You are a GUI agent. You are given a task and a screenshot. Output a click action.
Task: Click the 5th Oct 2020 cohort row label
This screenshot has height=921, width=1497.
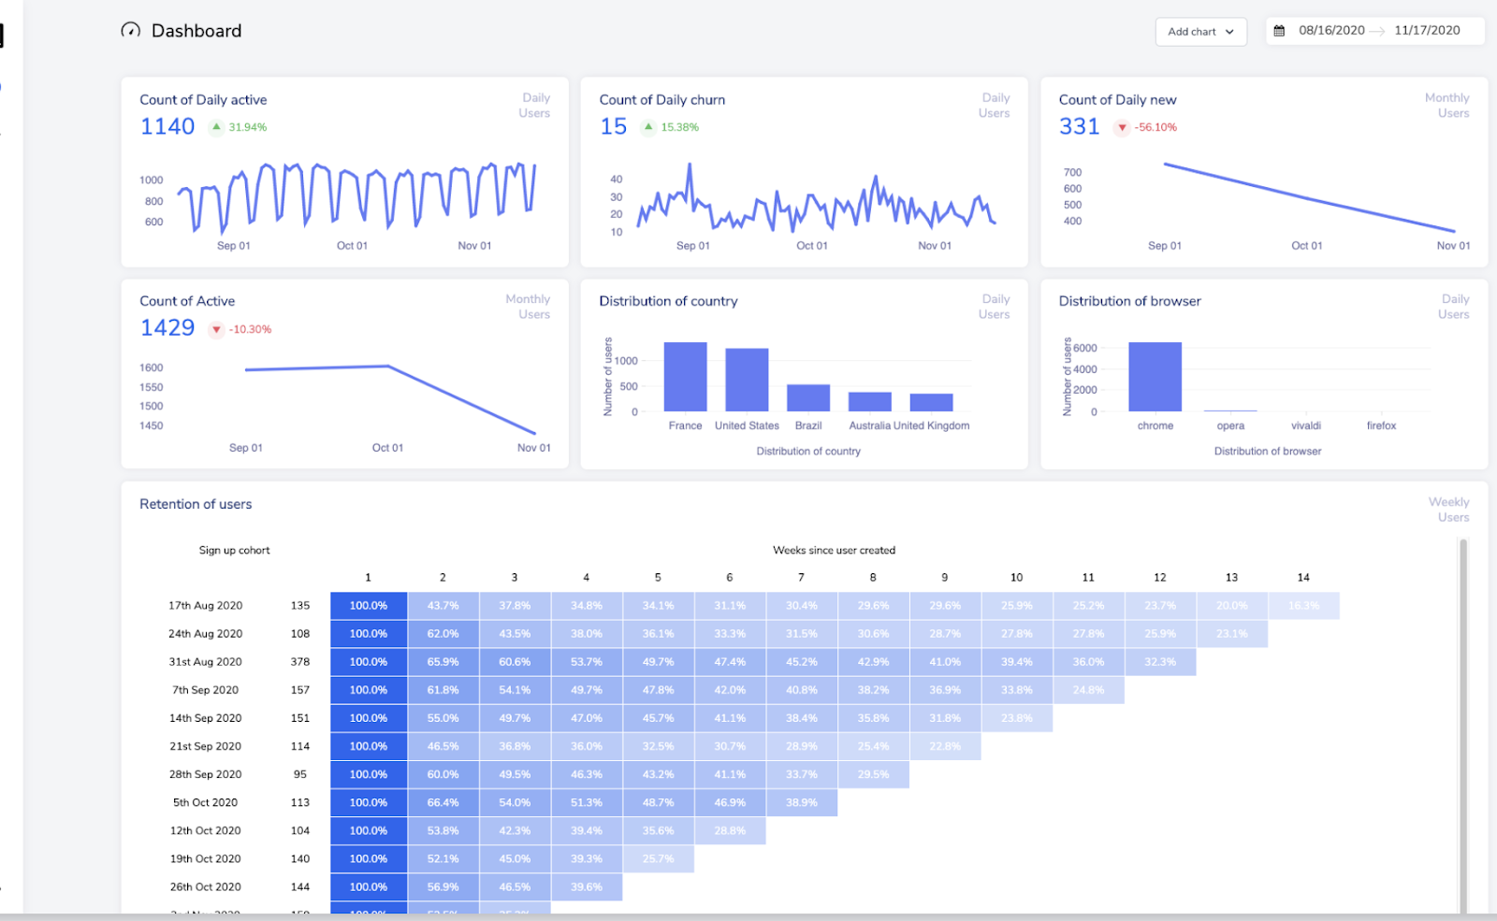coord(205,802)
